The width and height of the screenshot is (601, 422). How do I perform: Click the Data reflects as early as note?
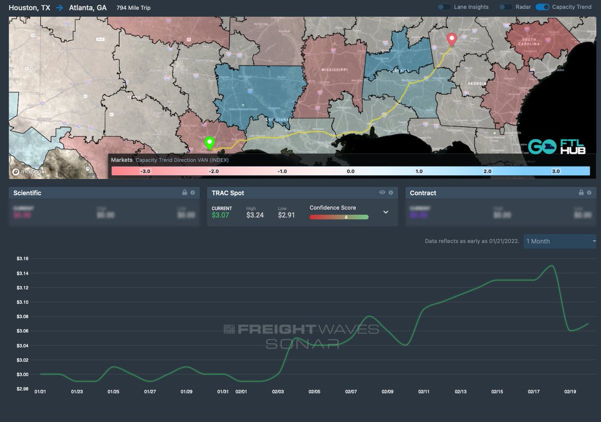click(472, 241)
